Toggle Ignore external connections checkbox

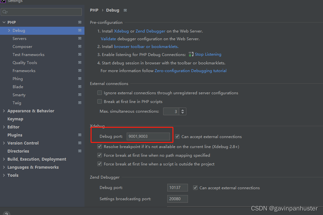click(100, 93)
